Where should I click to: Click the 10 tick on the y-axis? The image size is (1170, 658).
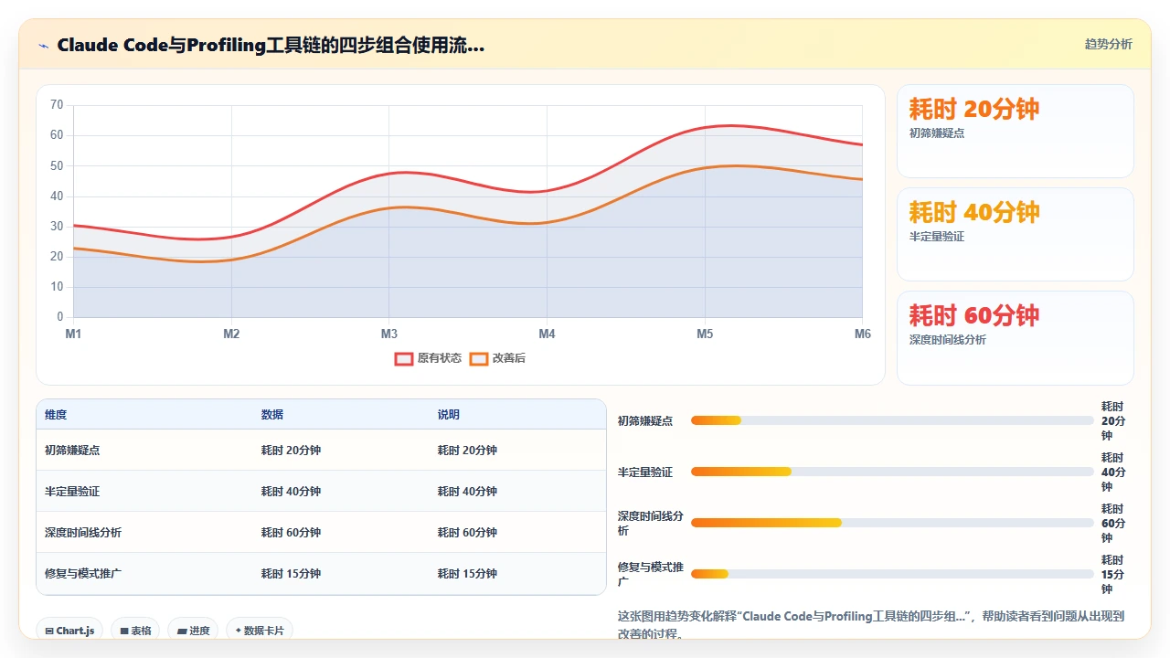(57, 287)
